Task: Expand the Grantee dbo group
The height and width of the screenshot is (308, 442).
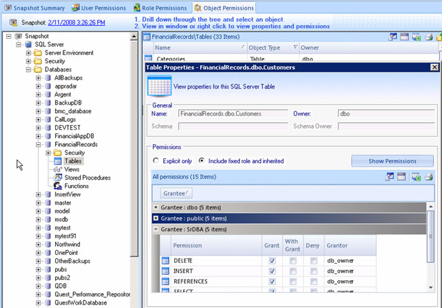Action: pyautogui.click(x=156, y=207)
